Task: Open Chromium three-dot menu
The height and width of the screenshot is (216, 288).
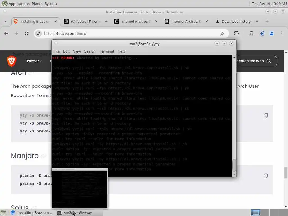Action: [x=282, y=33]
